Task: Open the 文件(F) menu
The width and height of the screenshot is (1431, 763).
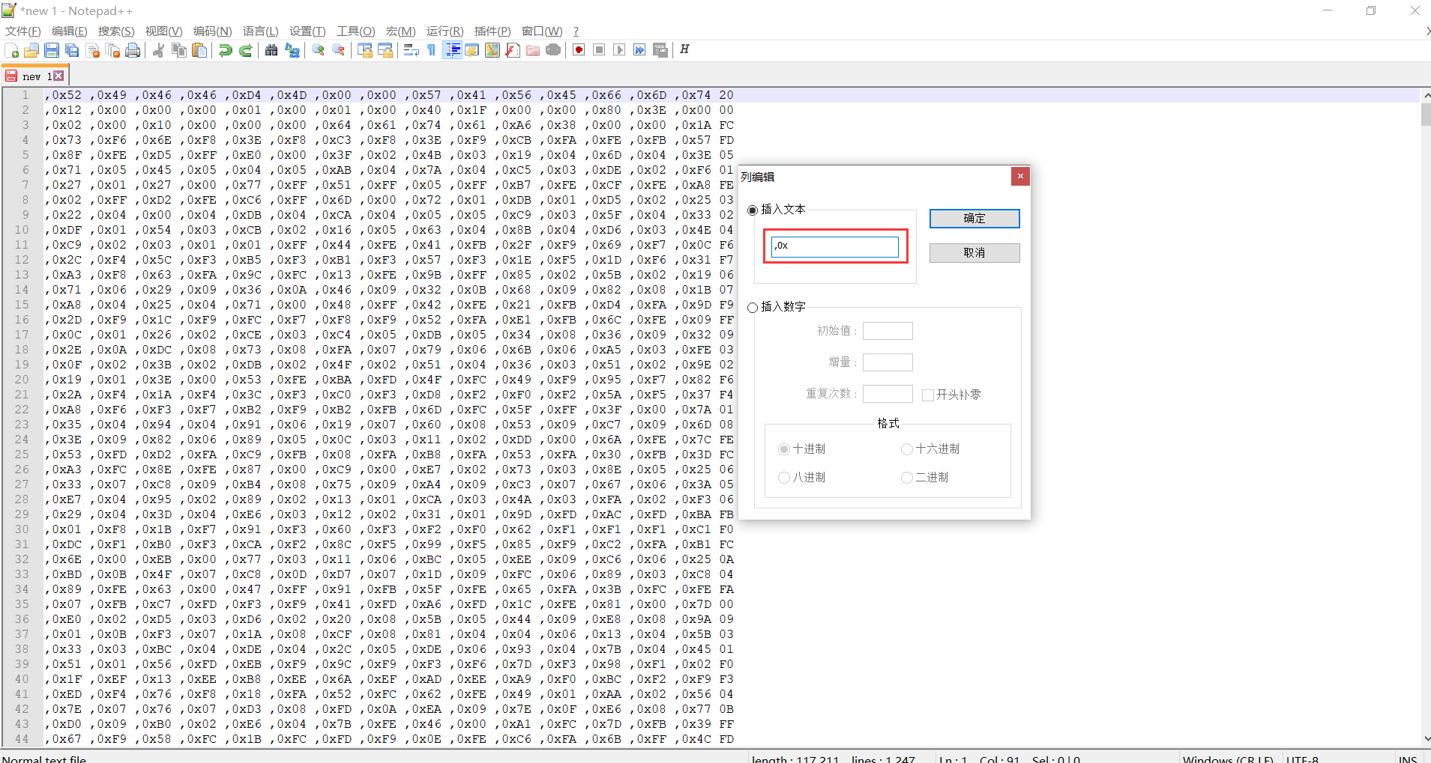Action: click(22, 31)
